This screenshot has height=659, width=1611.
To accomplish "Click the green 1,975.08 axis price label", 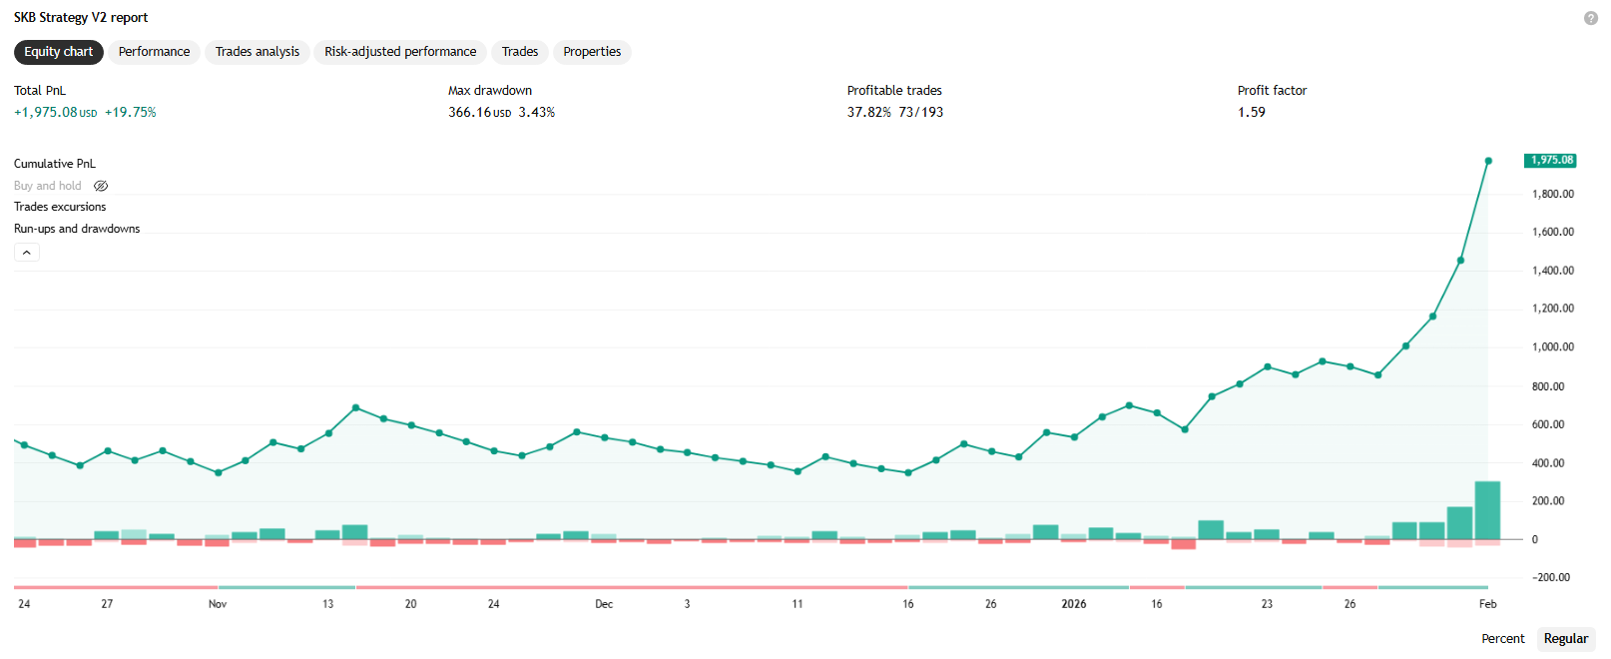I will pos(1550,161).
